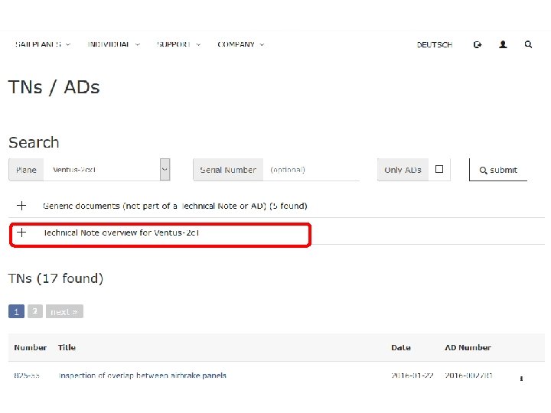Click the 'TNs / ADs' page title
The height and width of the screenshot is (413, 551).
(x=54, y=87)
